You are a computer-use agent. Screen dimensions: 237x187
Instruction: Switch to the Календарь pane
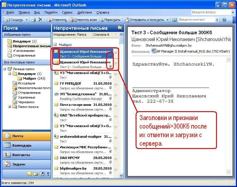27,145
